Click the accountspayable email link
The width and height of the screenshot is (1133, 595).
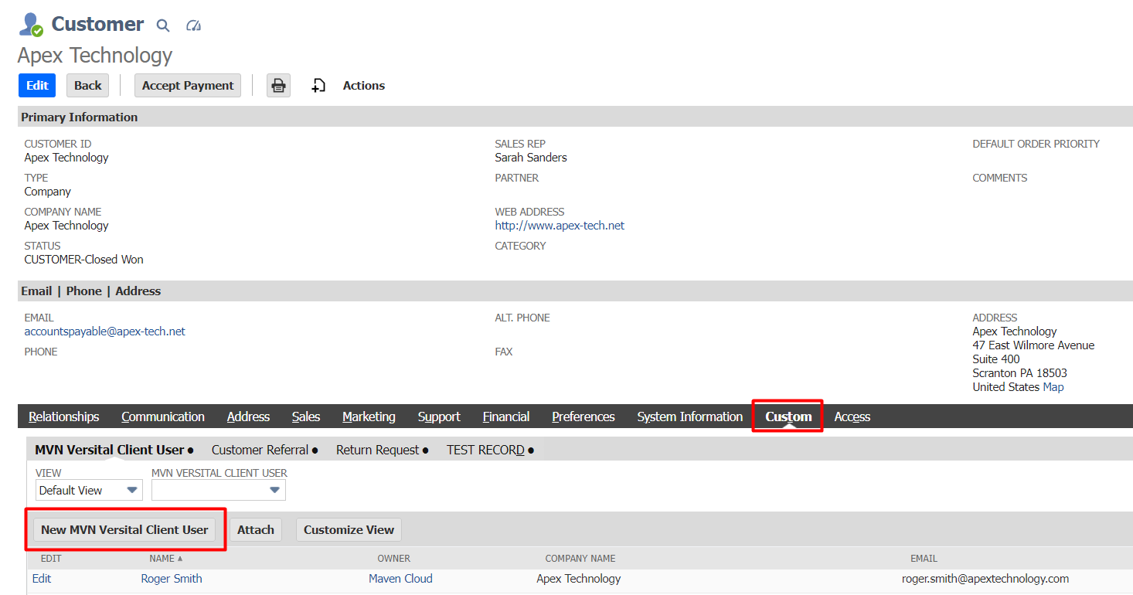[105, 331]
